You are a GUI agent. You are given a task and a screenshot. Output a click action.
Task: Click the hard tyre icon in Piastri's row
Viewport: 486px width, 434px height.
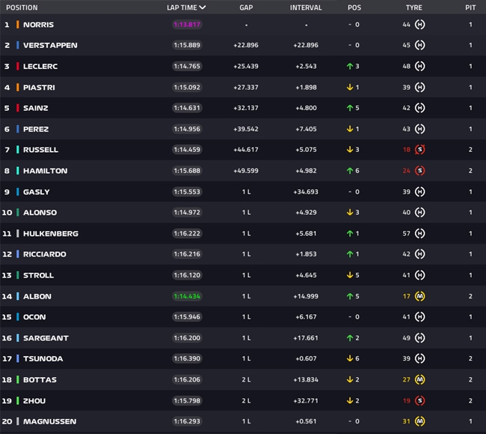[x=419, y=87]
